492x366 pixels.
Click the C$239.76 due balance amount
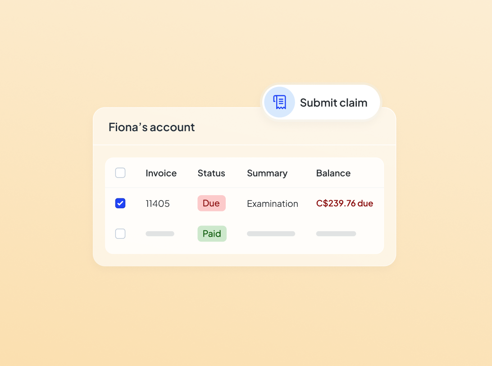[x=345, y=203]
